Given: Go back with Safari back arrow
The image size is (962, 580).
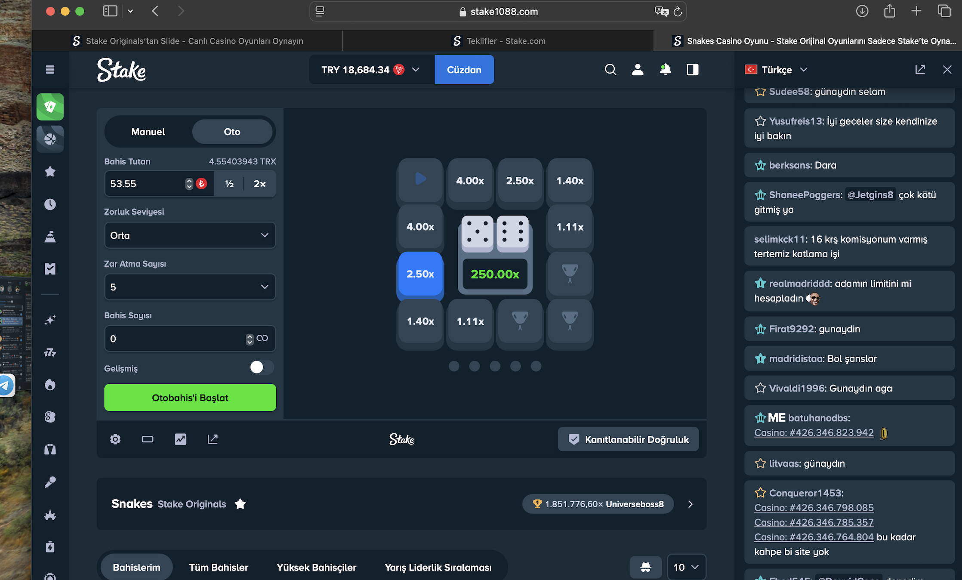Looking at the screenshot, I should pos(155,11).
